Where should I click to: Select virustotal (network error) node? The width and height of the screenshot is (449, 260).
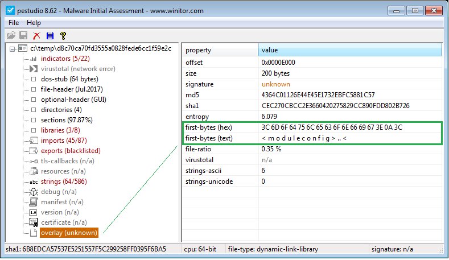pyautogui.click(x=78, y=69)
